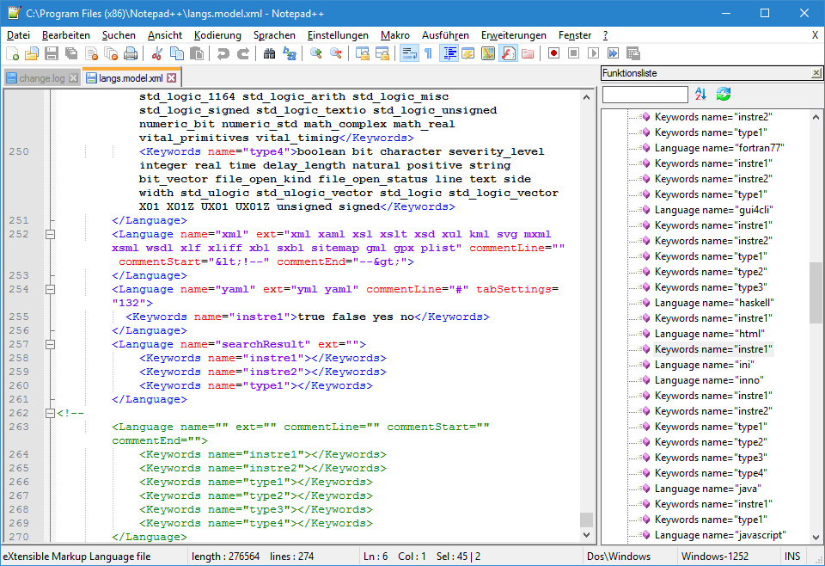Screen dimensions: 825x566
Task: Click the Open file folder icon
Action: pos(32,53)
